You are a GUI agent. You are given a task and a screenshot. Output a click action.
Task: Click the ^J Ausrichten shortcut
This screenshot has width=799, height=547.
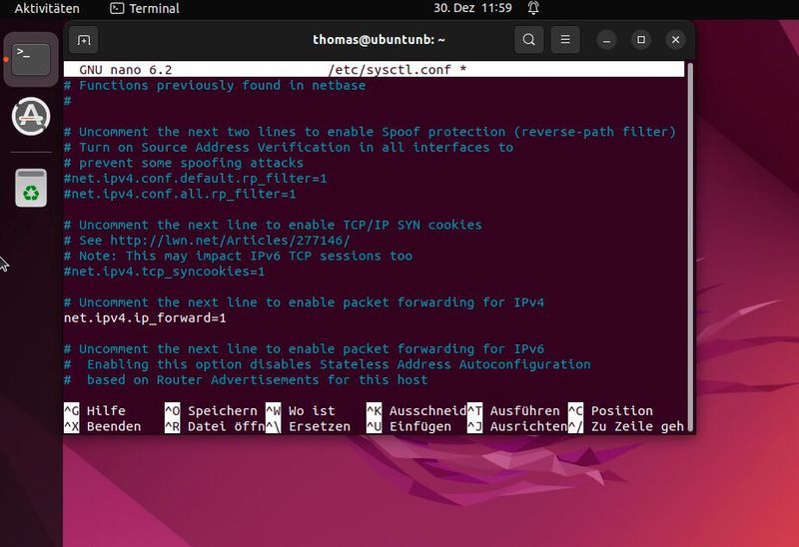point(517,426)
